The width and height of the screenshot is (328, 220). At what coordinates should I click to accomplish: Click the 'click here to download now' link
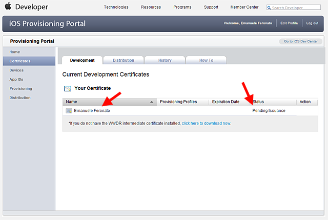206,123
